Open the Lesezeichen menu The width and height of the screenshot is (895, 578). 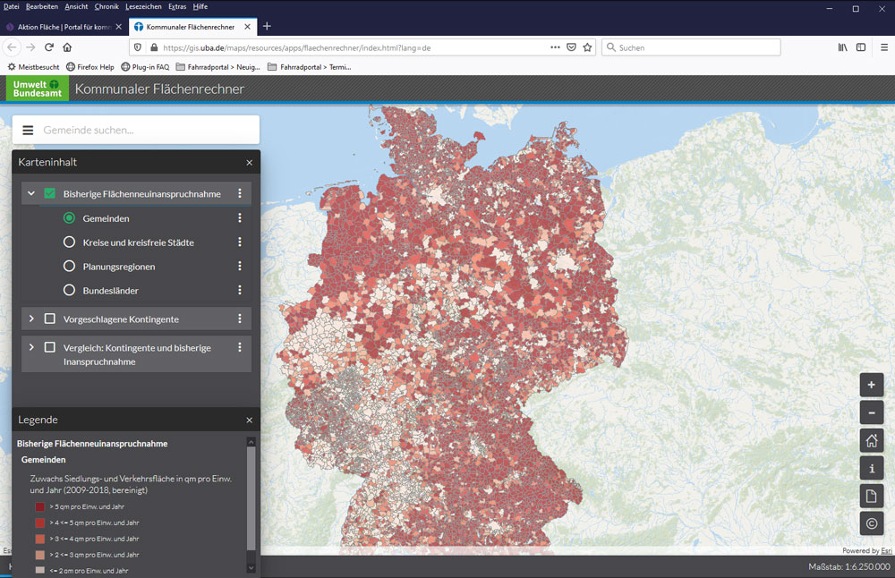[x=143, y=6]
